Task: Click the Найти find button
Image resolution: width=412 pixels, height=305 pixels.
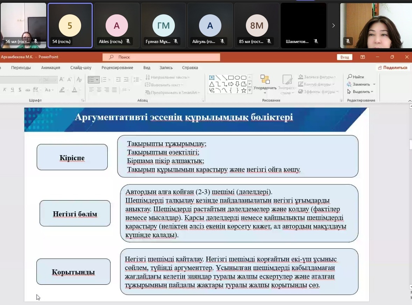Action: pos(355,77)
